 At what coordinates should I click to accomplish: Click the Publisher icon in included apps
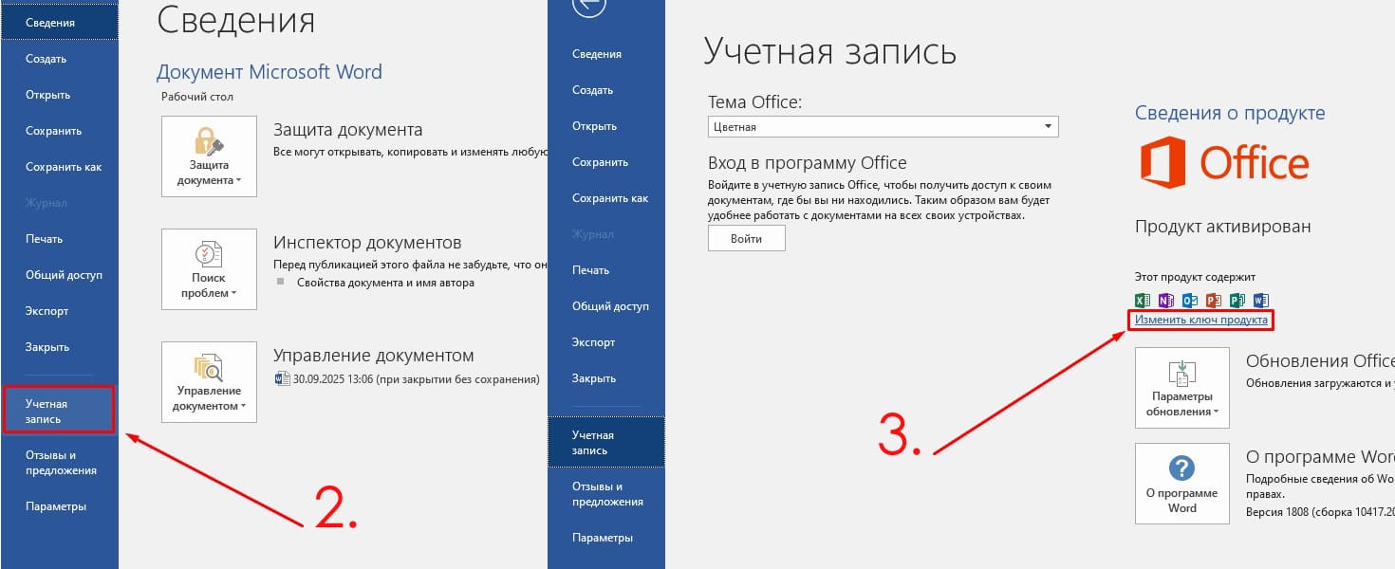coord(1236,300)
